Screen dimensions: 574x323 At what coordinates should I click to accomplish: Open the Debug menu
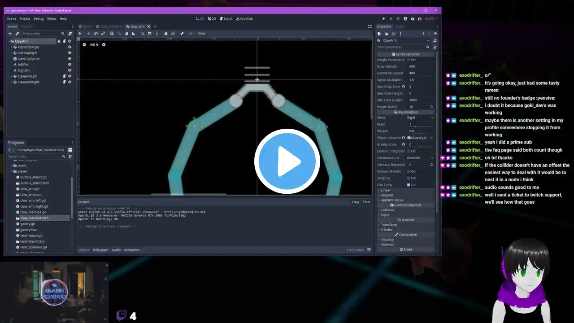coord(39,18)
